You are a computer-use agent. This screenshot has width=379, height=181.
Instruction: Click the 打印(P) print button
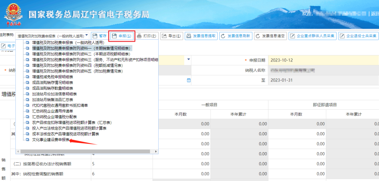click(147, 36)
